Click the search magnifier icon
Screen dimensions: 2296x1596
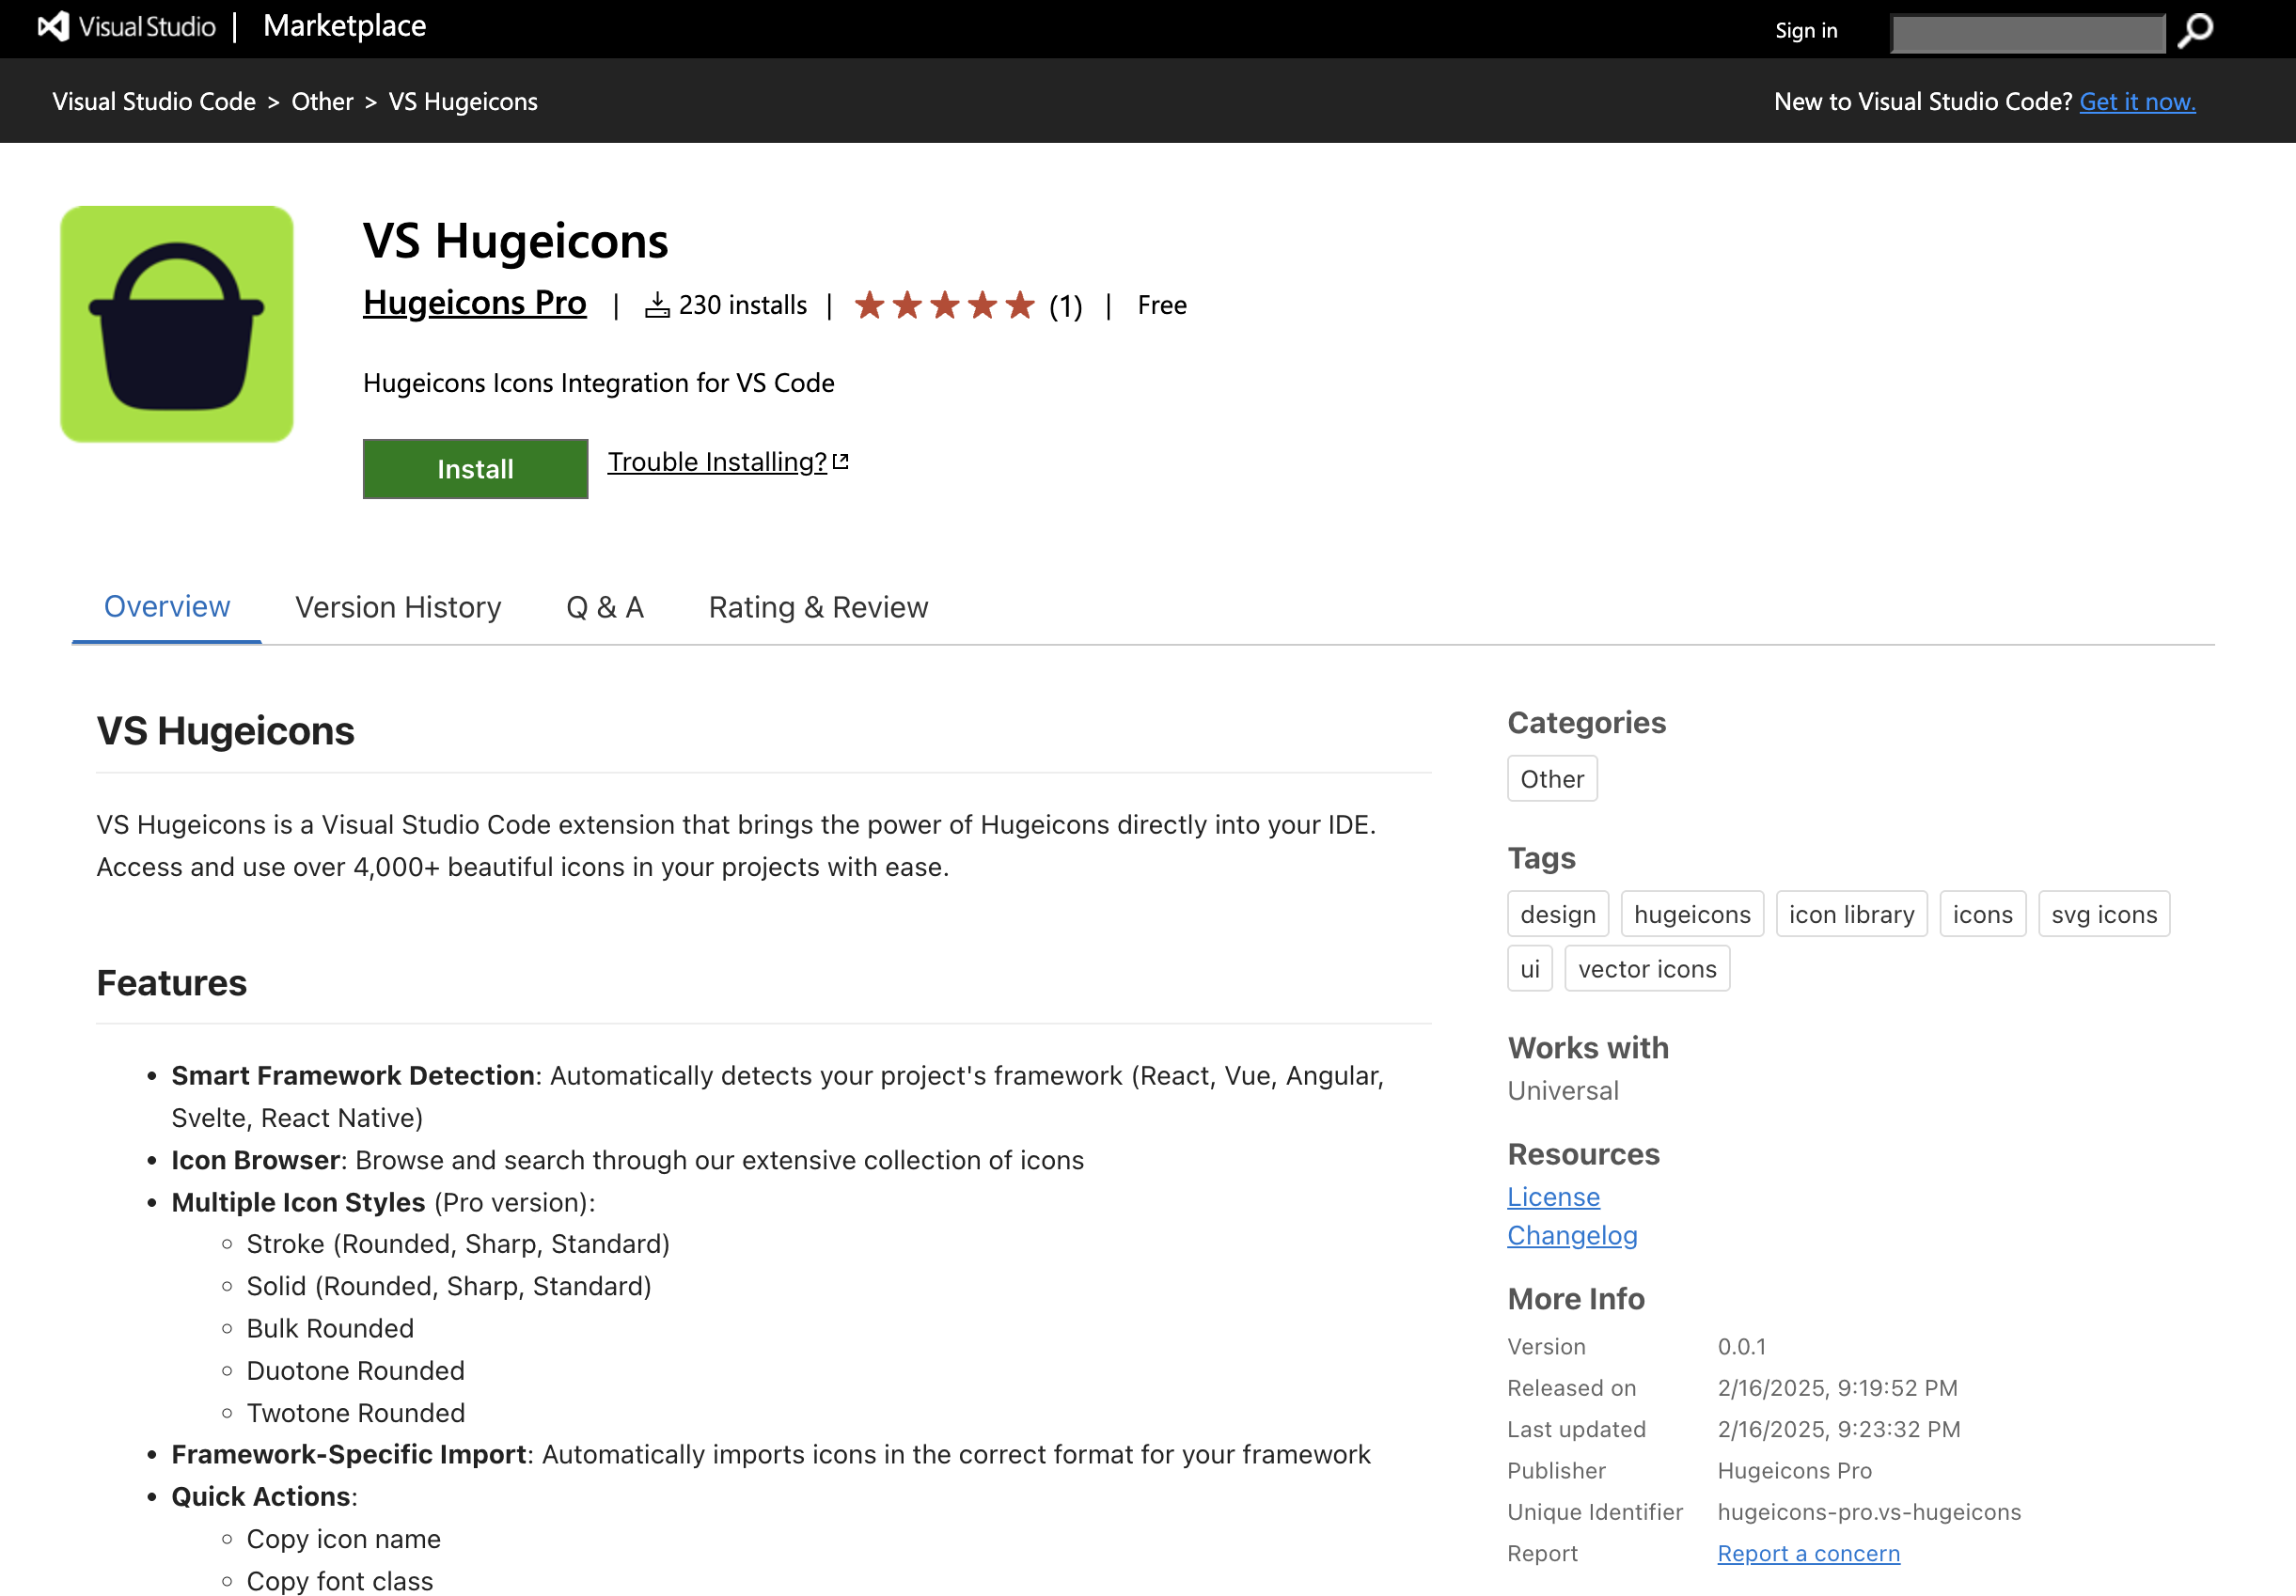[x=2194, y=31]
